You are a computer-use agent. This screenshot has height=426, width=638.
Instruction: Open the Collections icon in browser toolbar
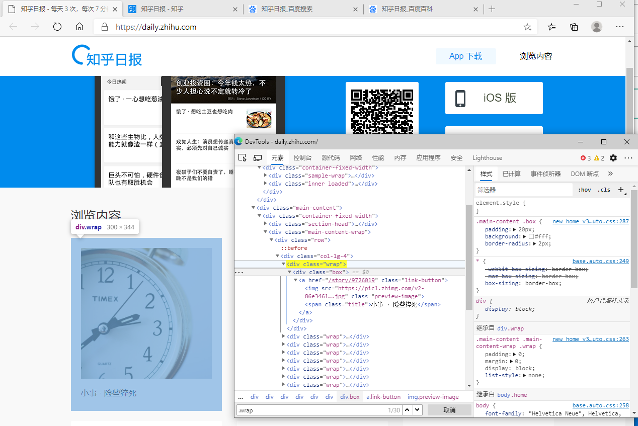tap(574, 27)
